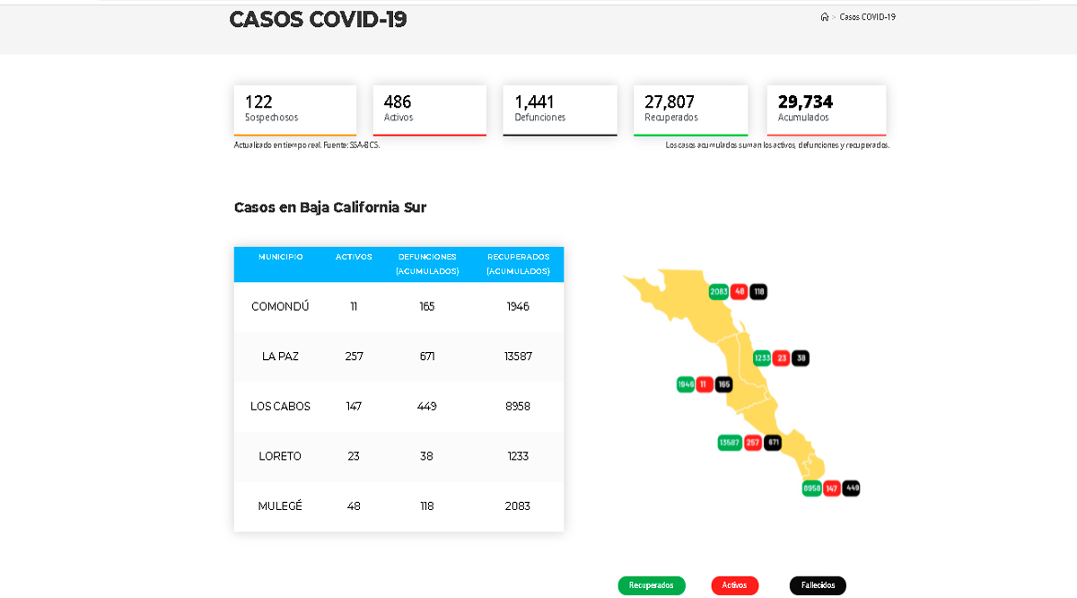Click the green Recuperados legend pill

coord(652,585)
